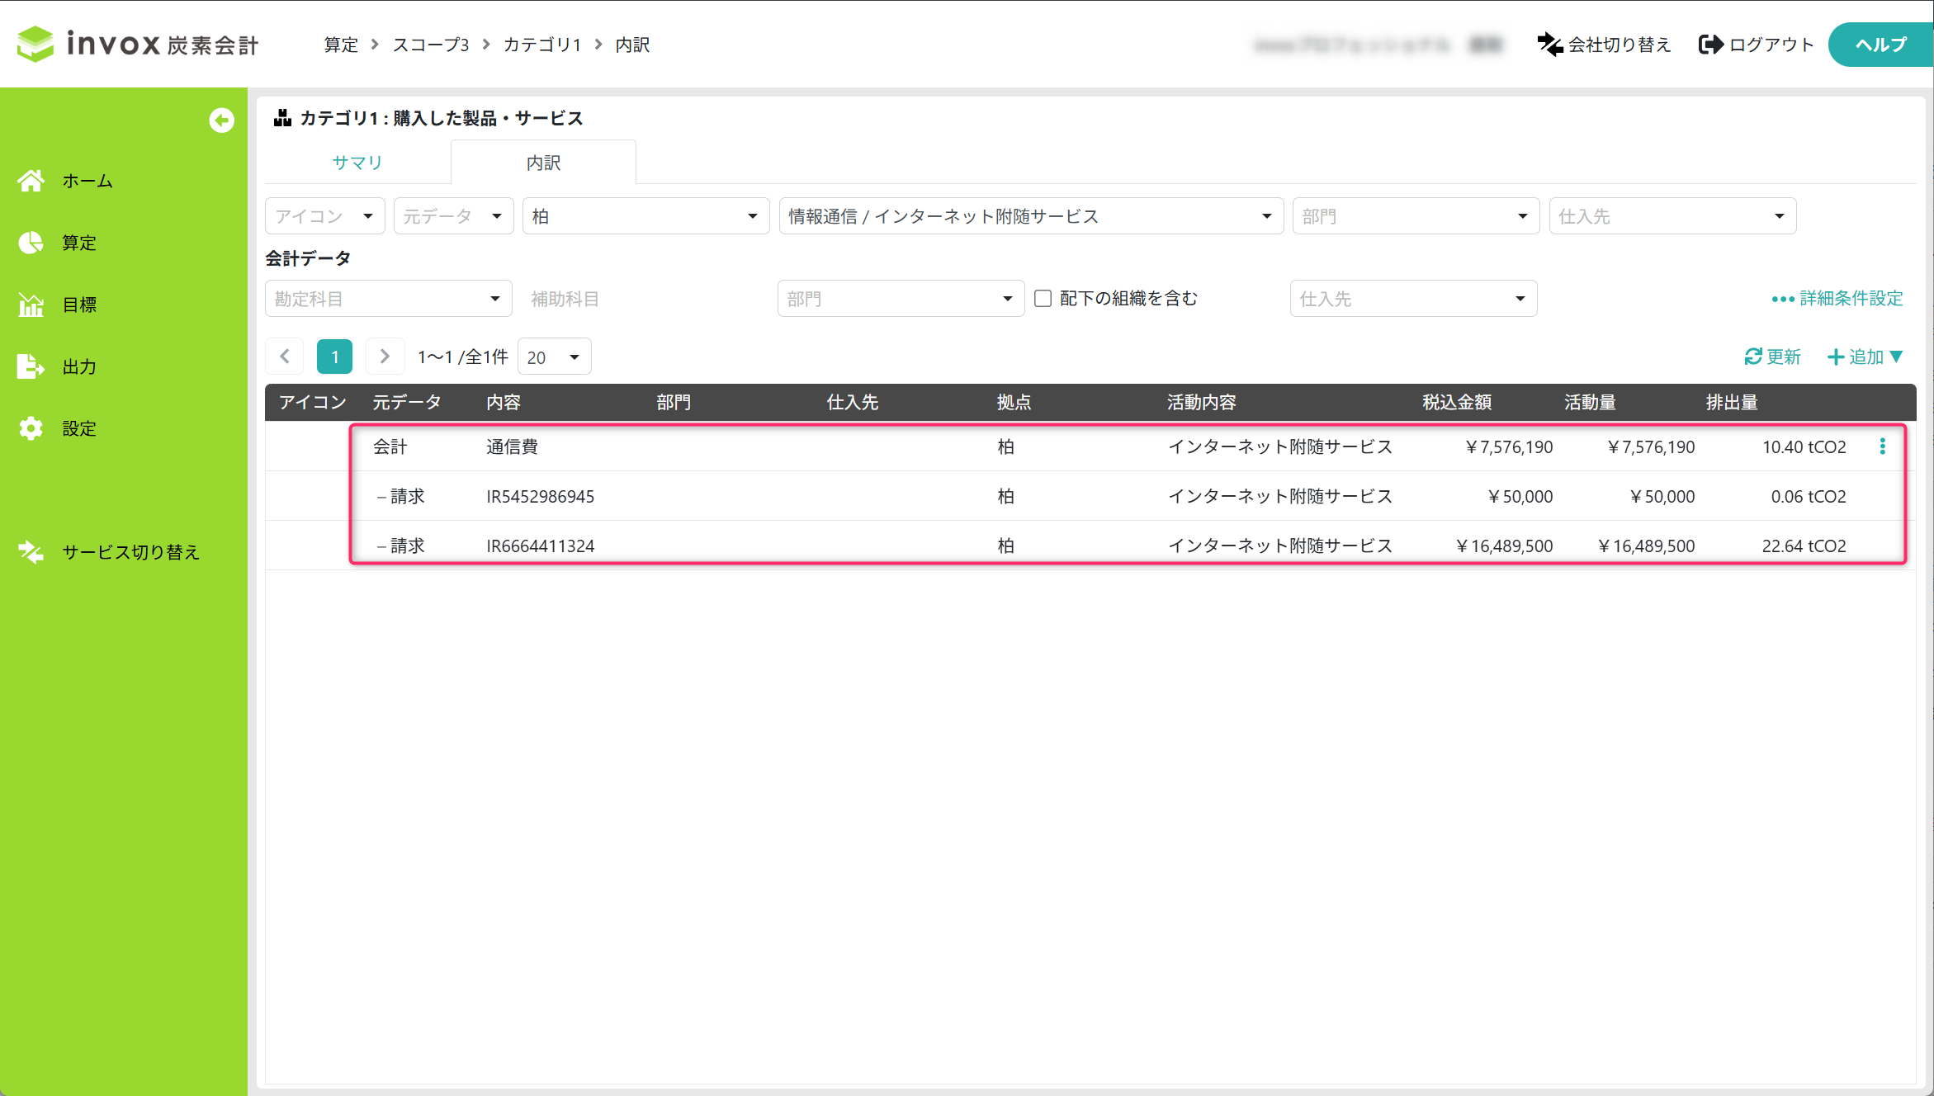Click the Home house icon in sidebar
The height and width of the screenshot is (1096, 1934).
point(31,181)
